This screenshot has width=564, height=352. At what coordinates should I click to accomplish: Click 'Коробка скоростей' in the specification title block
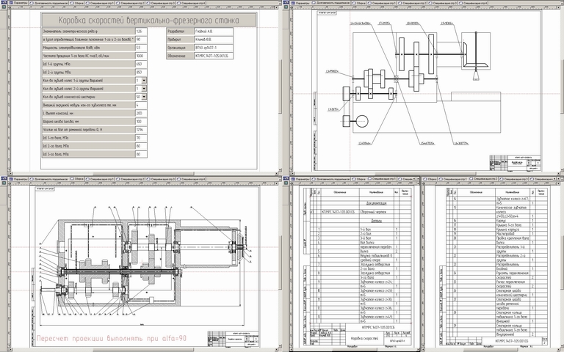click(365, 338)
